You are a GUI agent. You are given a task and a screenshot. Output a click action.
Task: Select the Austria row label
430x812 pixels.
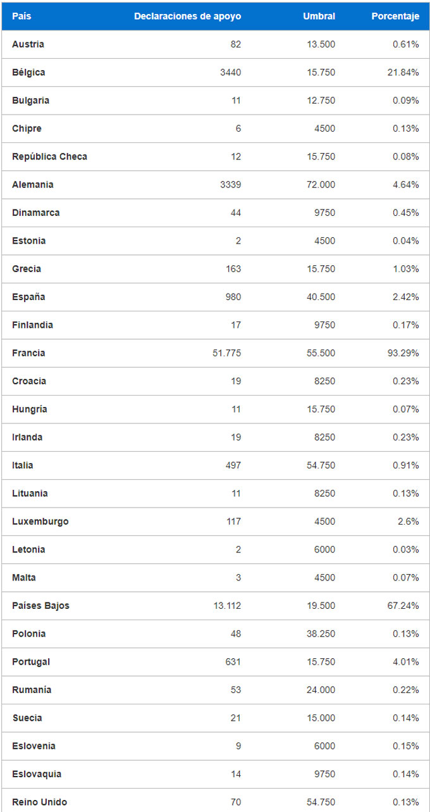(x=28, y=44)
